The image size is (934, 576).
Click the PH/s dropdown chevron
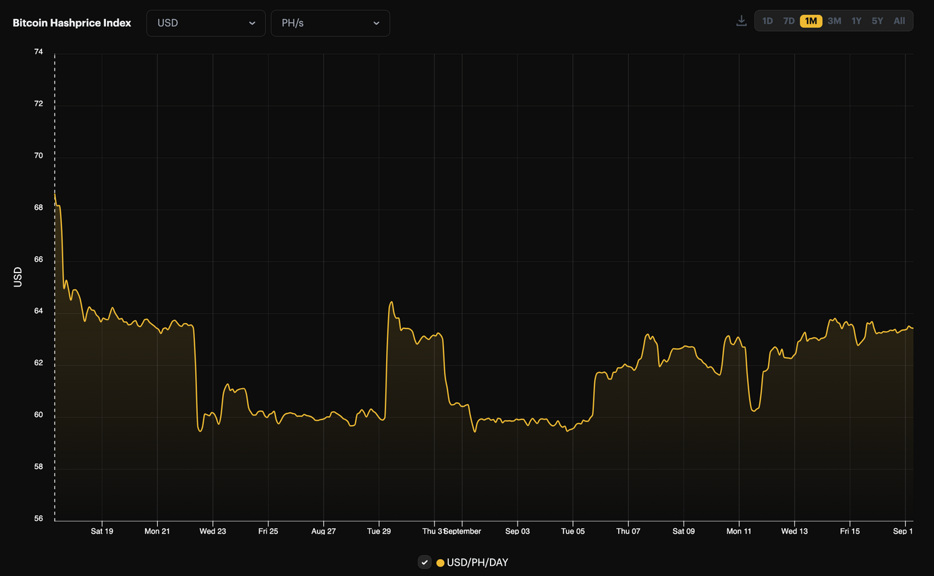tap(377, 23)
